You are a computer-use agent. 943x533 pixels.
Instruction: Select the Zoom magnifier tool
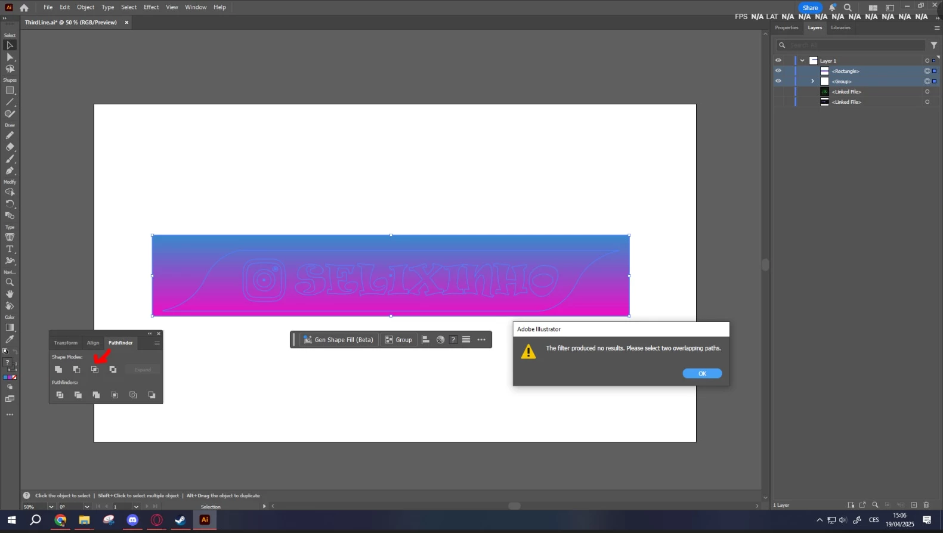[x=10, y=283]
